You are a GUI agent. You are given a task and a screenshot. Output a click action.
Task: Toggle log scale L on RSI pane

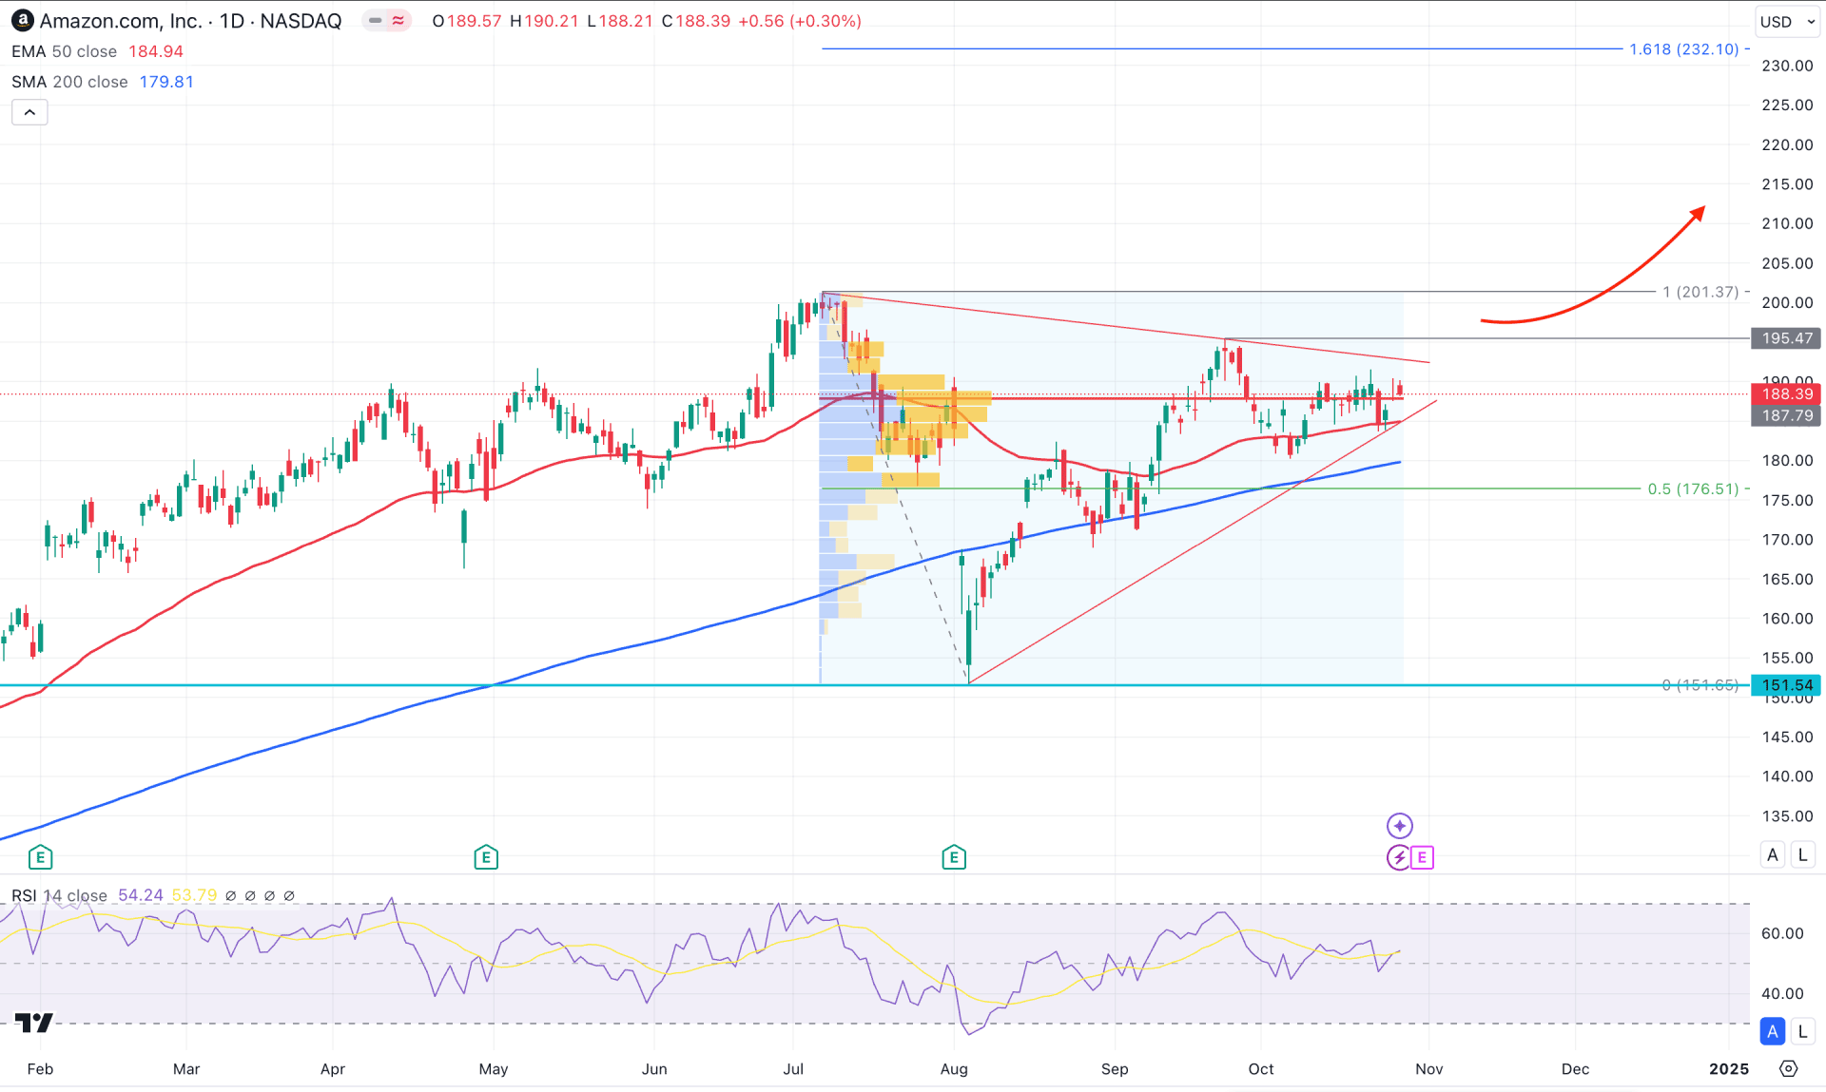[x=1802, y=1031]
